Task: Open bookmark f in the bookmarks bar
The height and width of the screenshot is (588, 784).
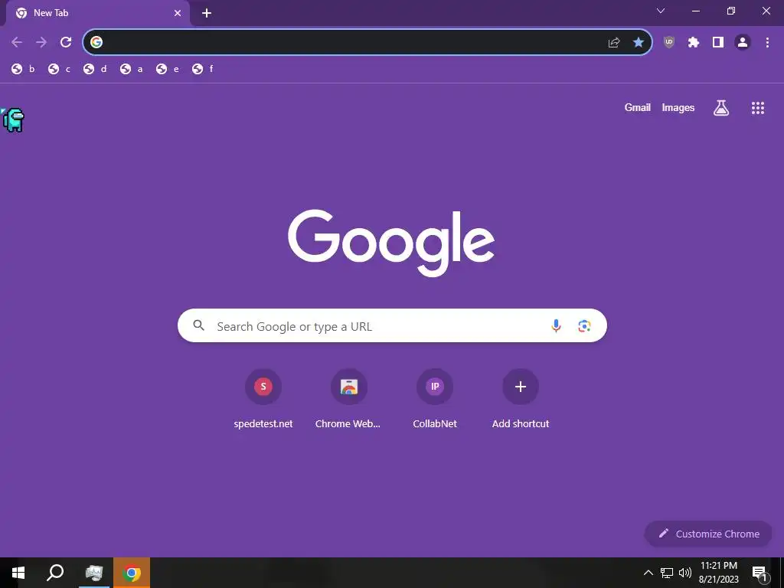Action: (203, 69)
